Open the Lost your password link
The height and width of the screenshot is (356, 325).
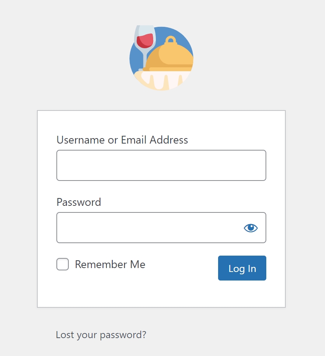101,335
